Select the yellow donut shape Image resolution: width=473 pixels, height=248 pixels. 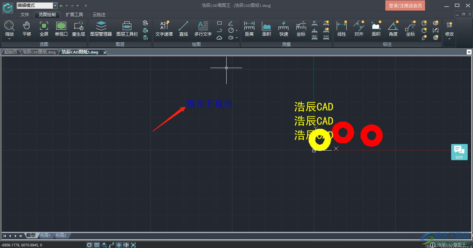[x=320, y=140]
